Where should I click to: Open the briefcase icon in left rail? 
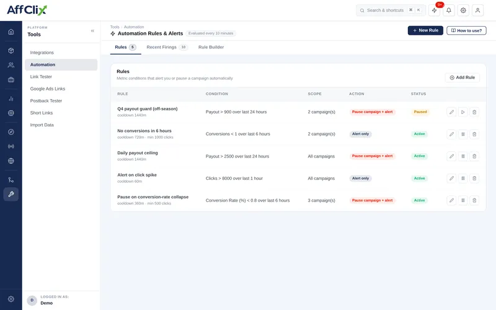tap(11, 80)
